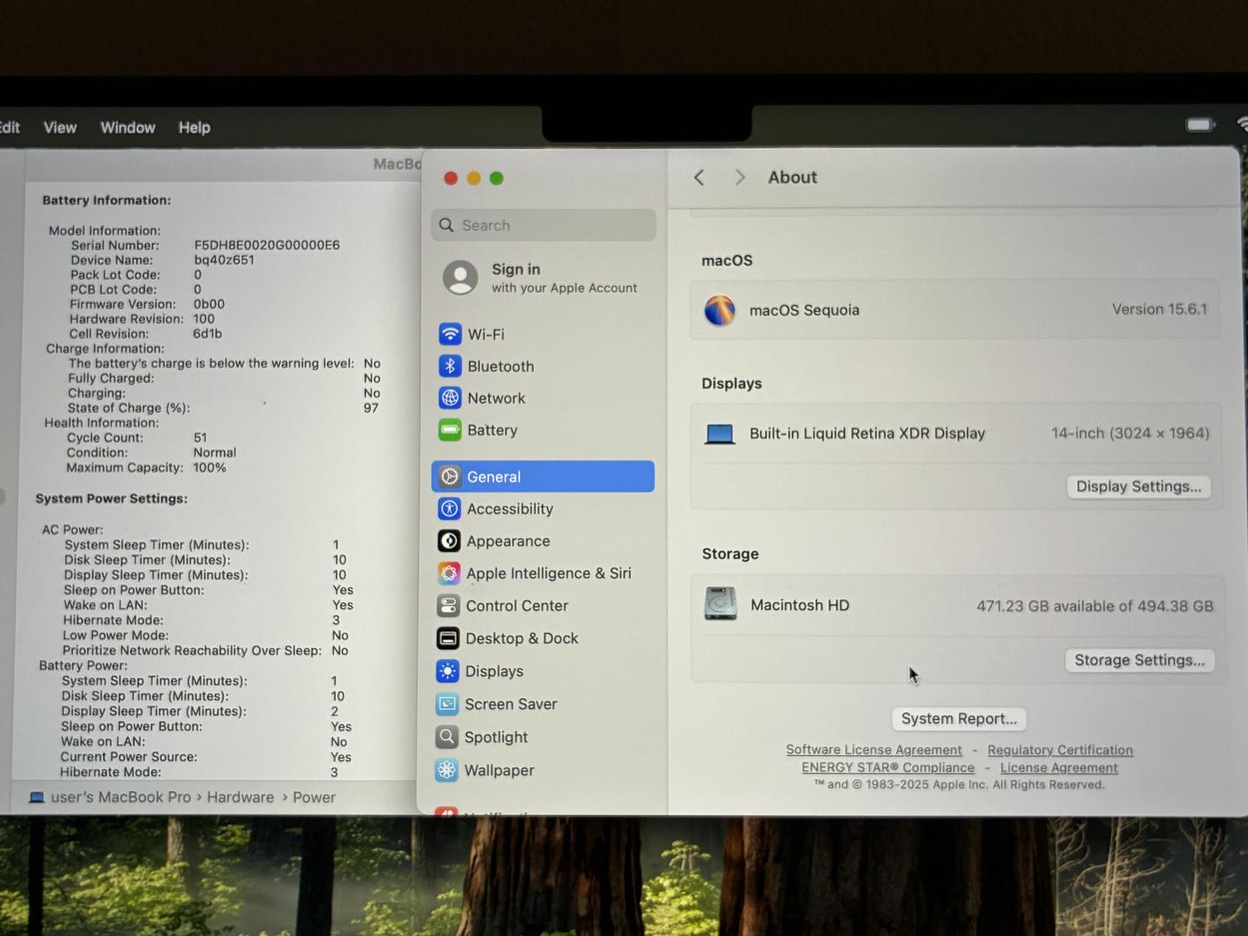
Task: Click the Current Power Source line
Action: click(x=205, y=757)
